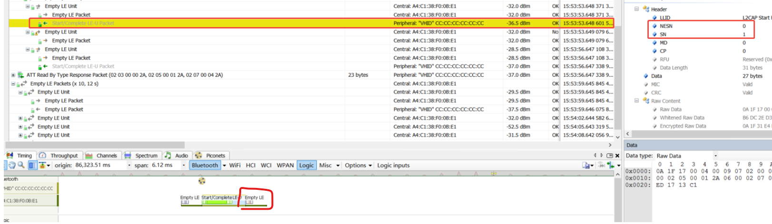Click the Timing tab icon
This screenshot has height=224, width=772.
tap(10, 155)
